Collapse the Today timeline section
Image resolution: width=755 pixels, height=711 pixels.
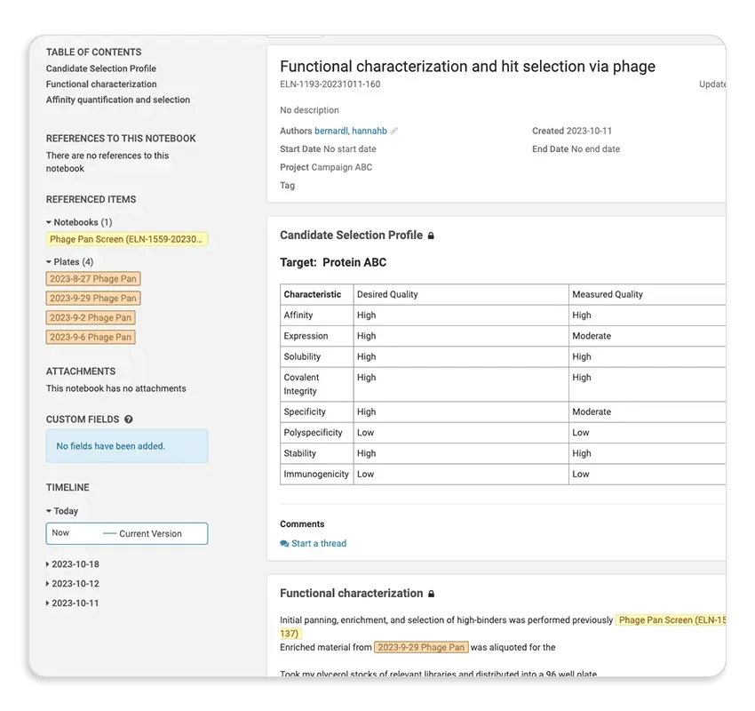coord(49,511)
